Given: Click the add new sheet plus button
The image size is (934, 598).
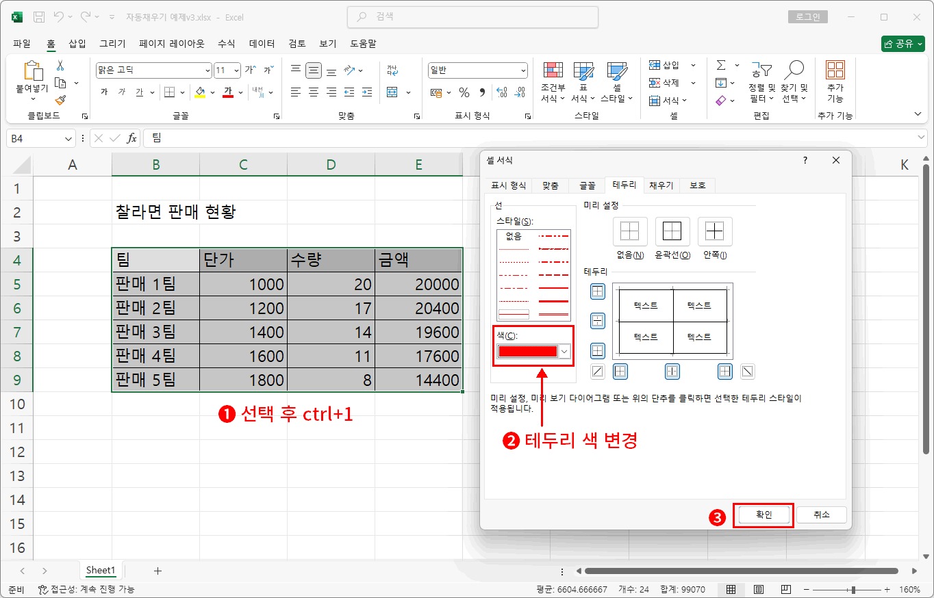Looking at the screenshot, I should click(x=157, y=570).
